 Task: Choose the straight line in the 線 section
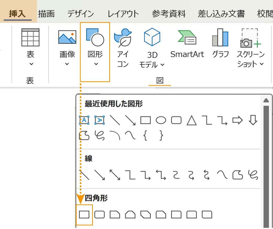84,175
